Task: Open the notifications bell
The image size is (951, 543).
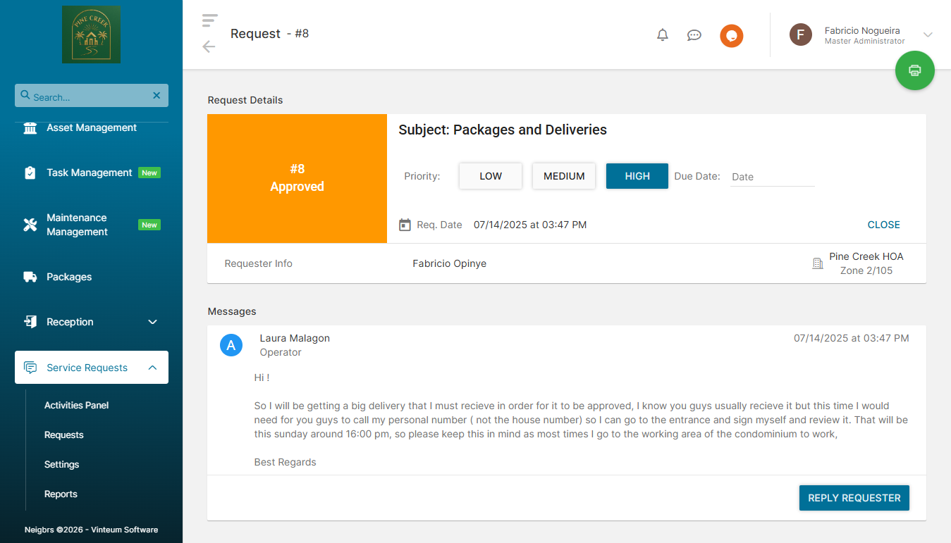Action: pyautogui.click(x=662, y=35)
